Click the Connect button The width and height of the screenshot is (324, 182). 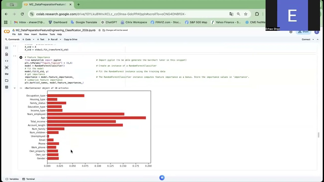306,39
